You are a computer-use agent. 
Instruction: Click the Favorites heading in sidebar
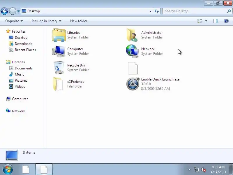coord(19,32)
